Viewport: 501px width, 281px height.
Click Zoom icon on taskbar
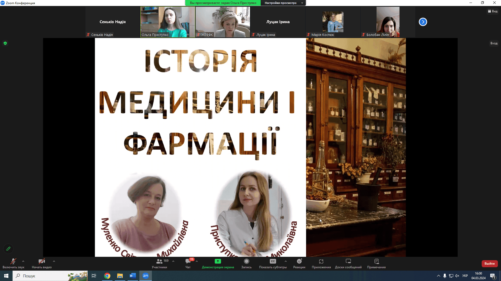[x=146, y=276]
